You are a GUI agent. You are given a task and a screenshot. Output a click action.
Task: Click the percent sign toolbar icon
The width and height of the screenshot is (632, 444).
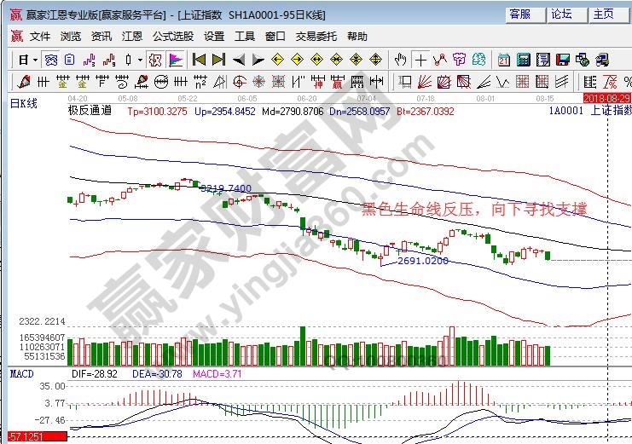(610, 82)
